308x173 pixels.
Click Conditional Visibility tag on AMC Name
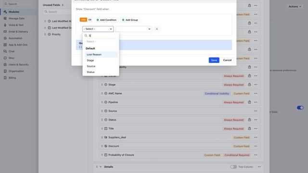pyautogui.click(x=217, y=94)
